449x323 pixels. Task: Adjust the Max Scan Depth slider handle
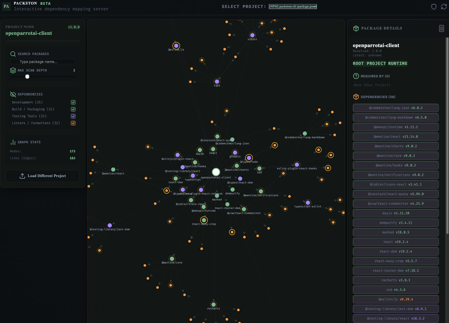[x=27, y=77]
